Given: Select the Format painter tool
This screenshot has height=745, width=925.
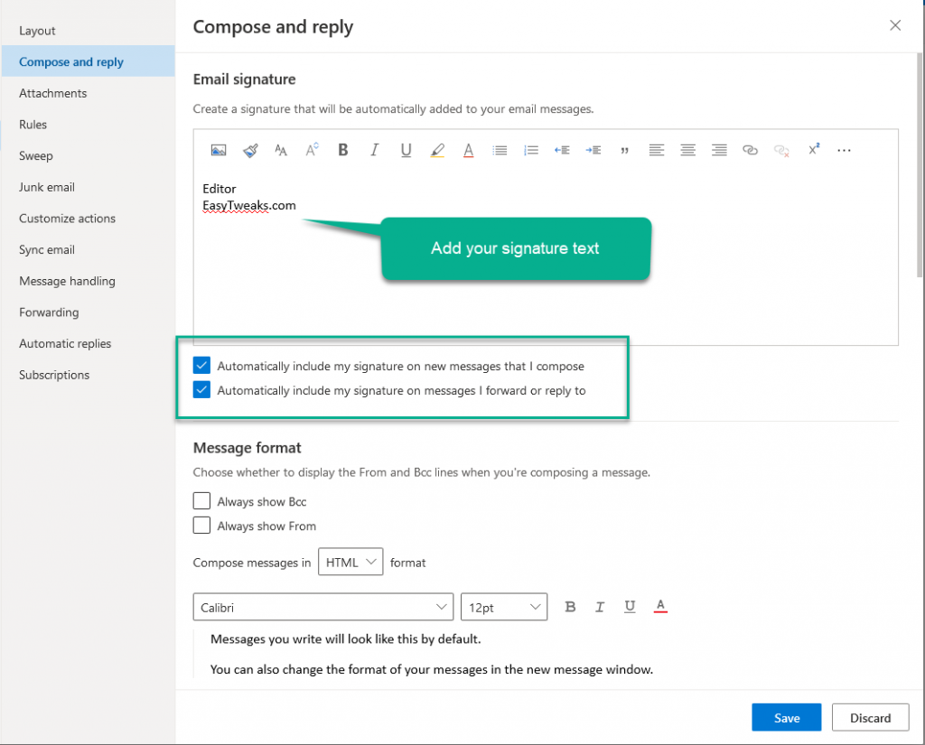Looking at the screenshot, I should pyautogui.click(x=250, y=151).
